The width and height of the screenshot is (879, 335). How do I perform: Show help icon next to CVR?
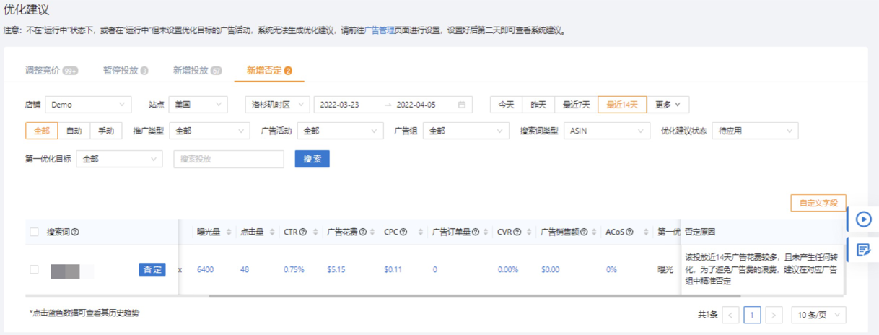click(x=517, y=232)
